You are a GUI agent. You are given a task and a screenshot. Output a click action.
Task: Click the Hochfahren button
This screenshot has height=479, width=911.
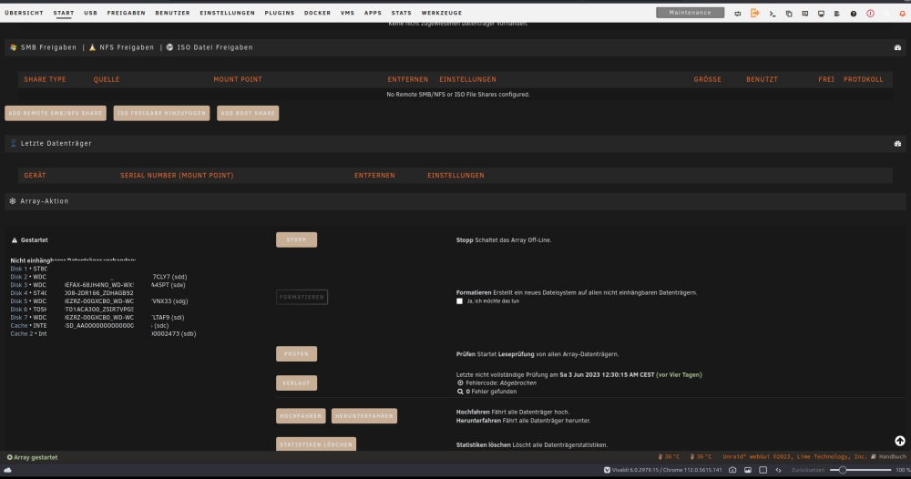(x=301, y=416)
